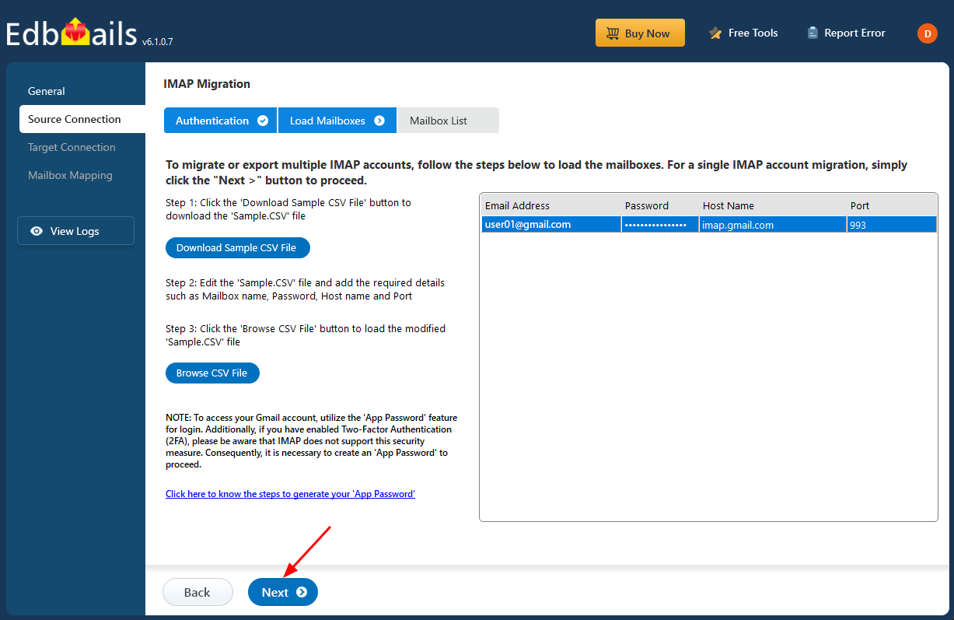
Task: Click the Buy Now cart button
Action: (639, 33)
